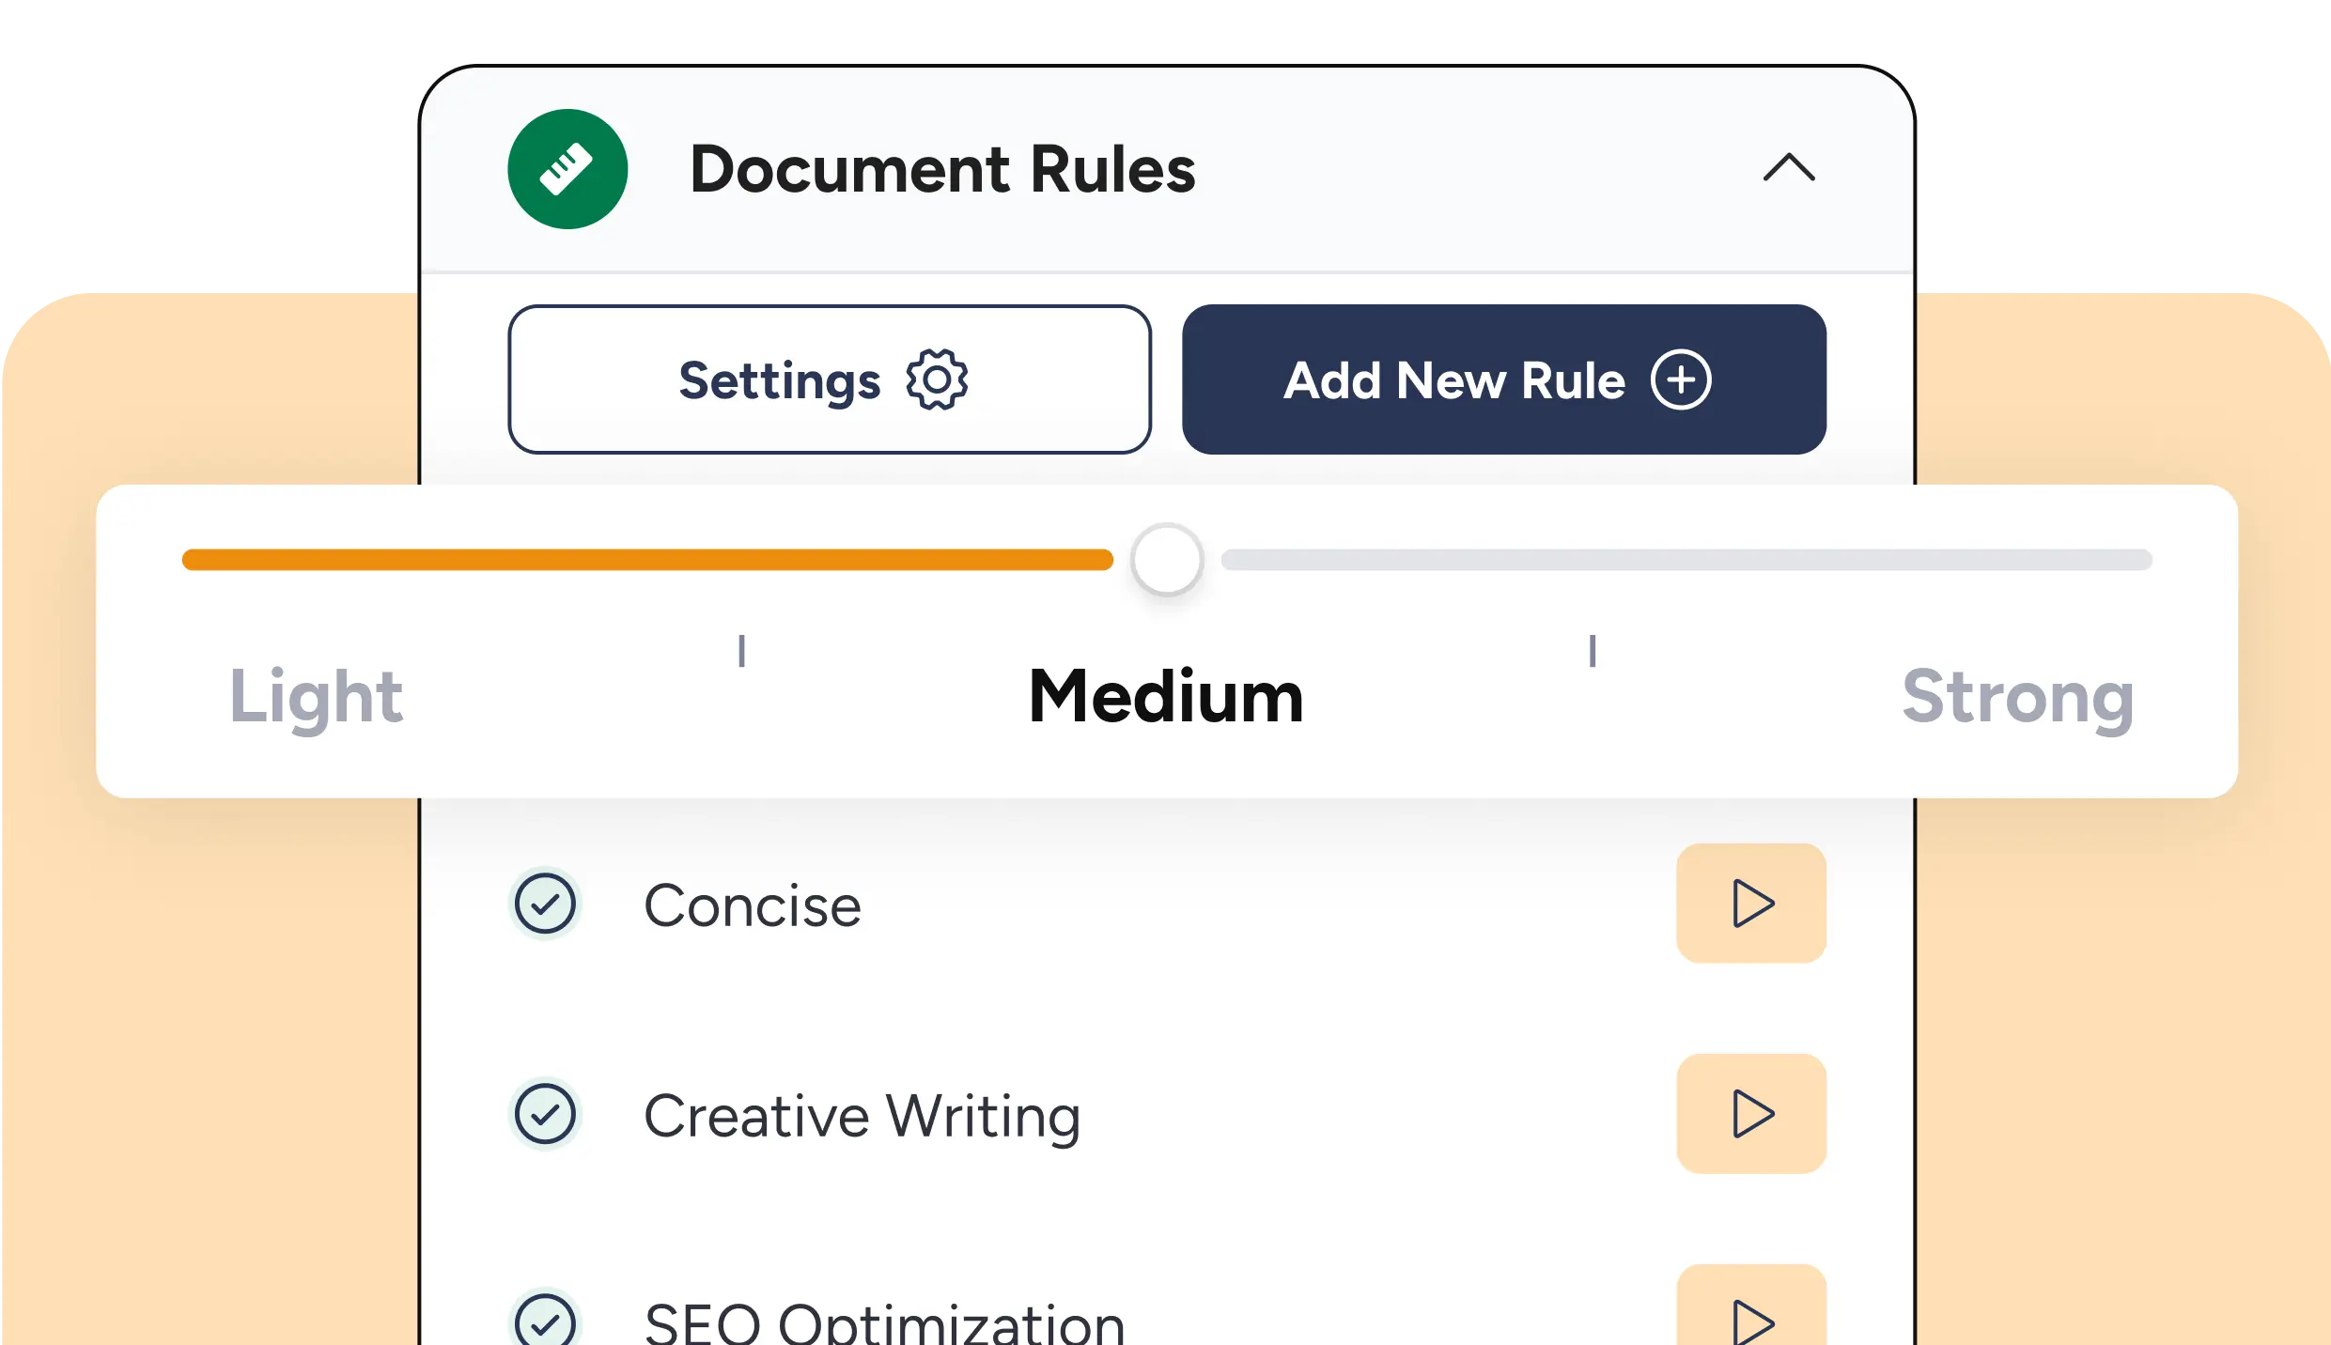Select the Medium strength label

point(1165,697)
